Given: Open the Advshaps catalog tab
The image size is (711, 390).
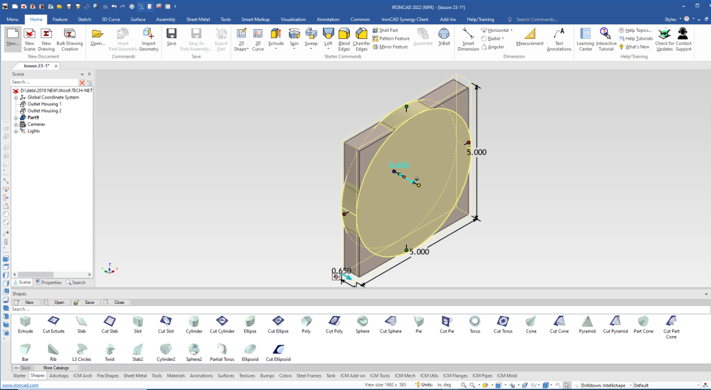Looking at the screenshot, I should (59, 375).
